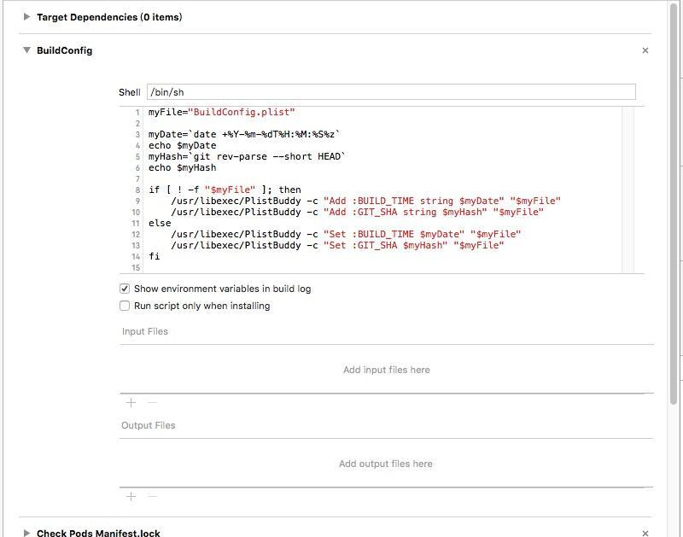Click the myHash git rev-parse line
This screenshot has width=683, height=537.
[247, 156]
